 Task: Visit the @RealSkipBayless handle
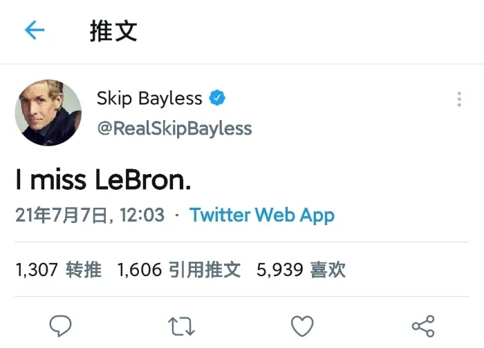174,128
